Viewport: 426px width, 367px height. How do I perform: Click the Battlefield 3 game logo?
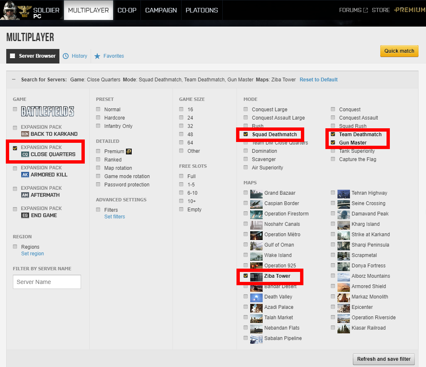tap(47, 111)
